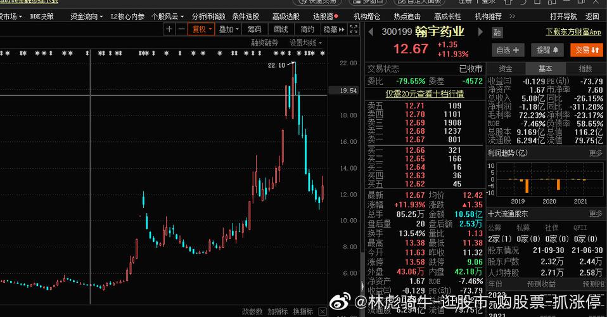Select 卖一 quote price 12.67
607x317 pixels.
pyautogui.click(x=414, y=139)
